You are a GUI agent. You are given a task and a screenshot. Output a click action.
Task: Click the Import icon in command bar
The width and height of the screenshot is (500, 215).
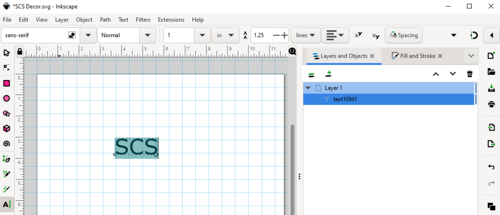pos(492,127)
